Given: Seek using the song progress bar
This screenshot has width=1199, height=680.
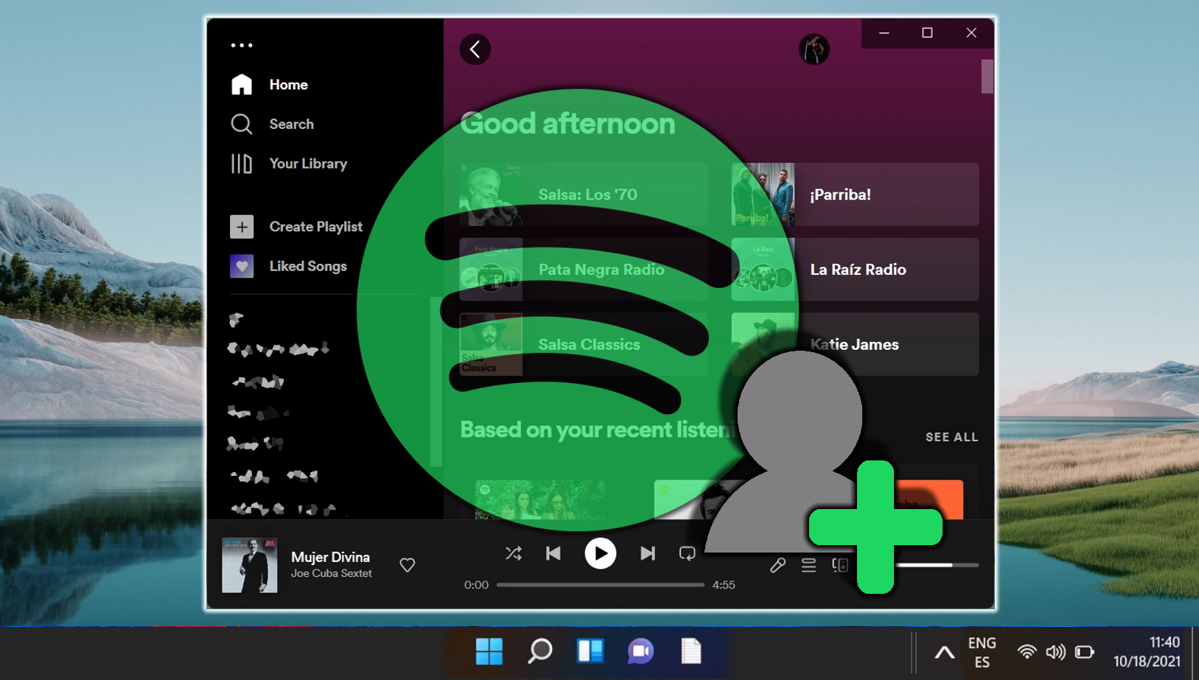Looking at the screenshot, I should (601, 584).
